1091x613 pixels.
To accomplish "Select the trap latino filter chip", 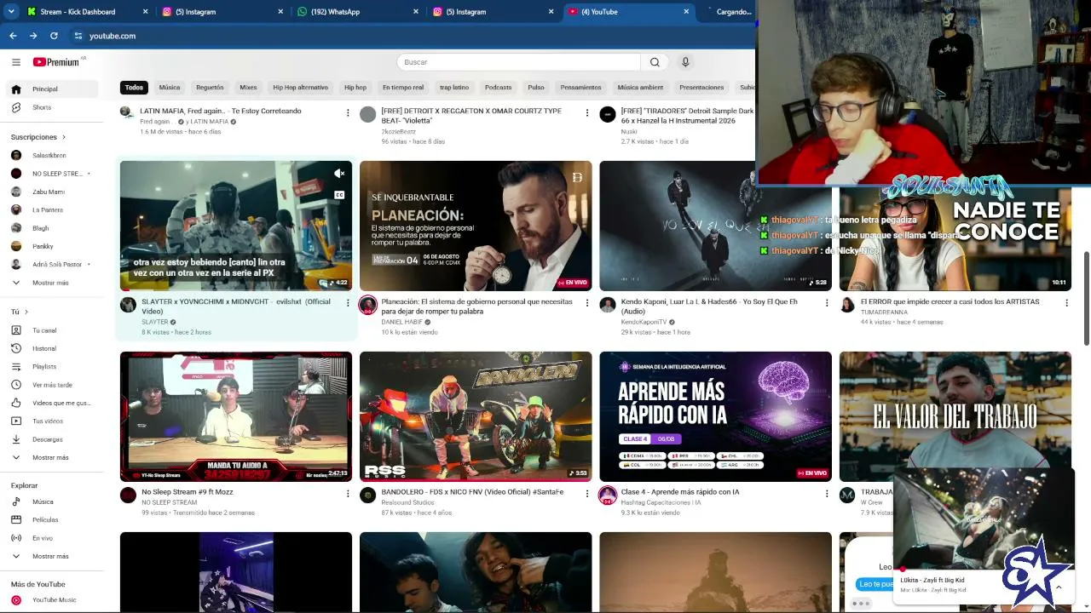I will tap(454, 88).
